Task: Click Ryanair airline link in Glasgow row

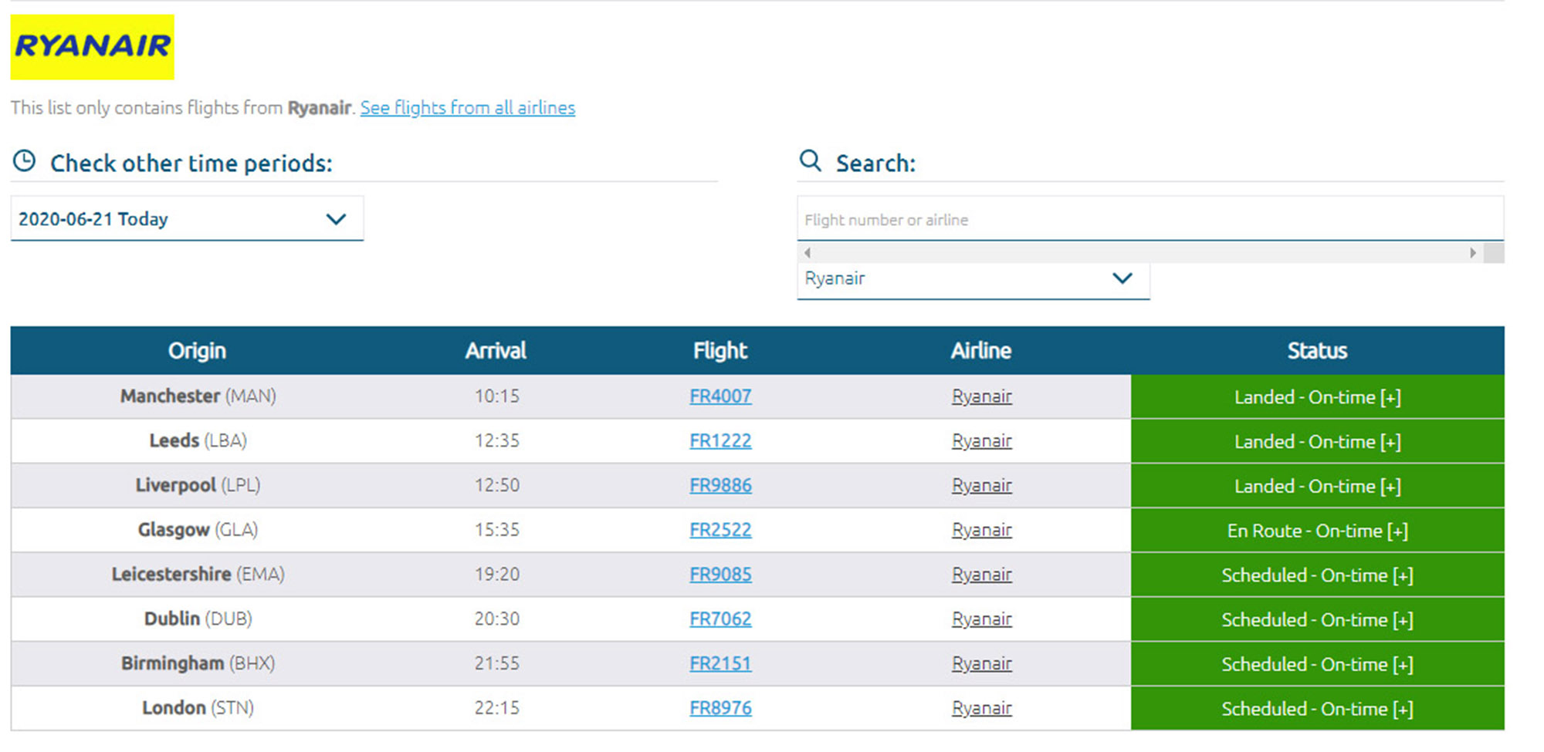Action: [x=981, y=530]
